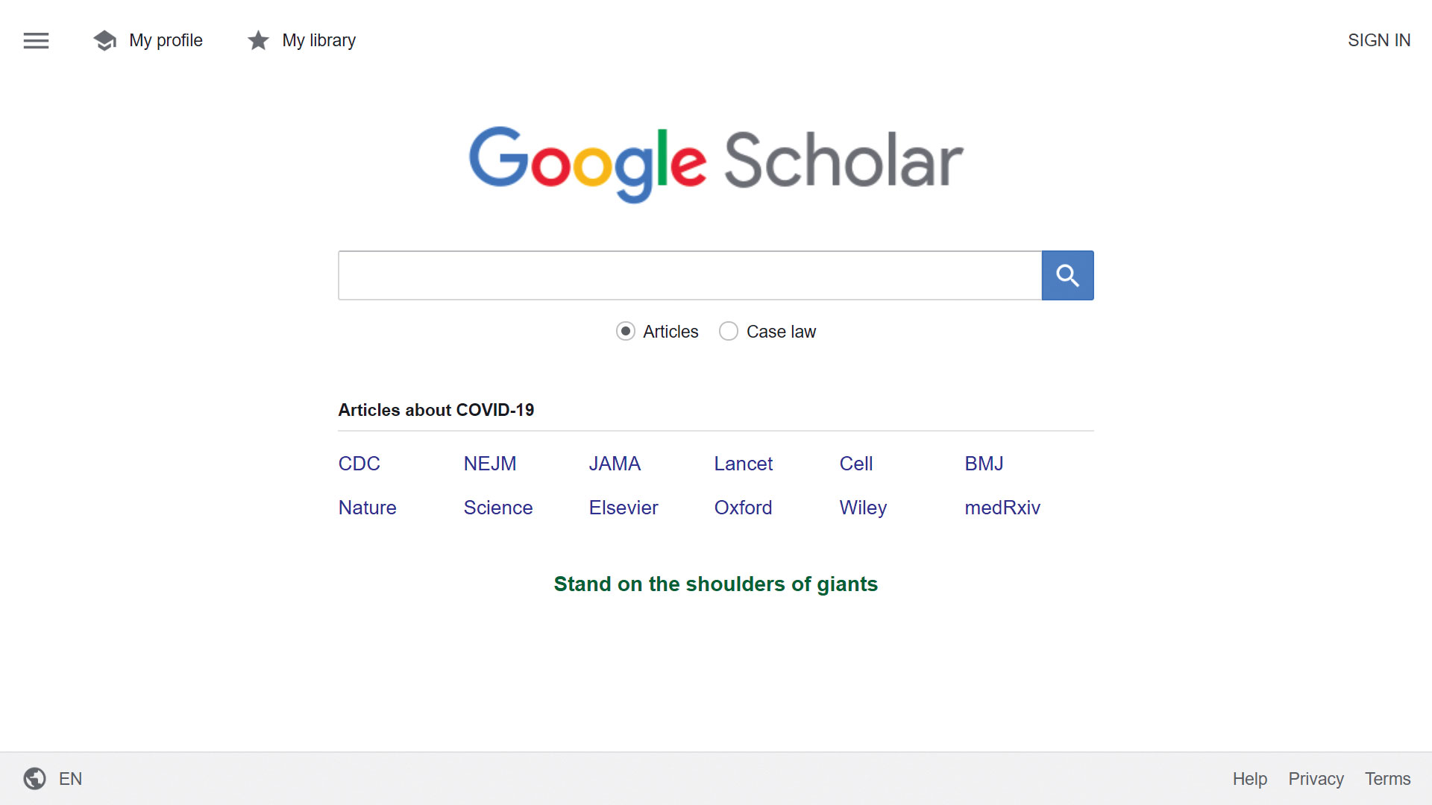This screenshot has height=805, width=1432.
Task: Visit the Nature articles link
Action: (x=367, y=508)
